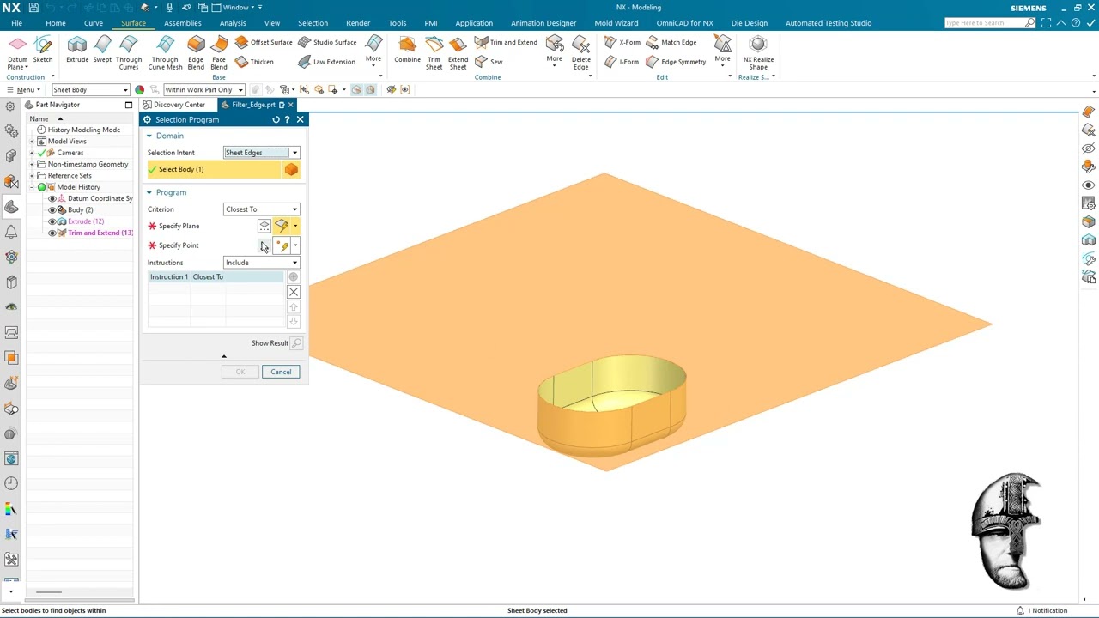Viewport: 1099px width, 618px height.
Task: Pick the Face Blend tool
Action: click(219, 53)
